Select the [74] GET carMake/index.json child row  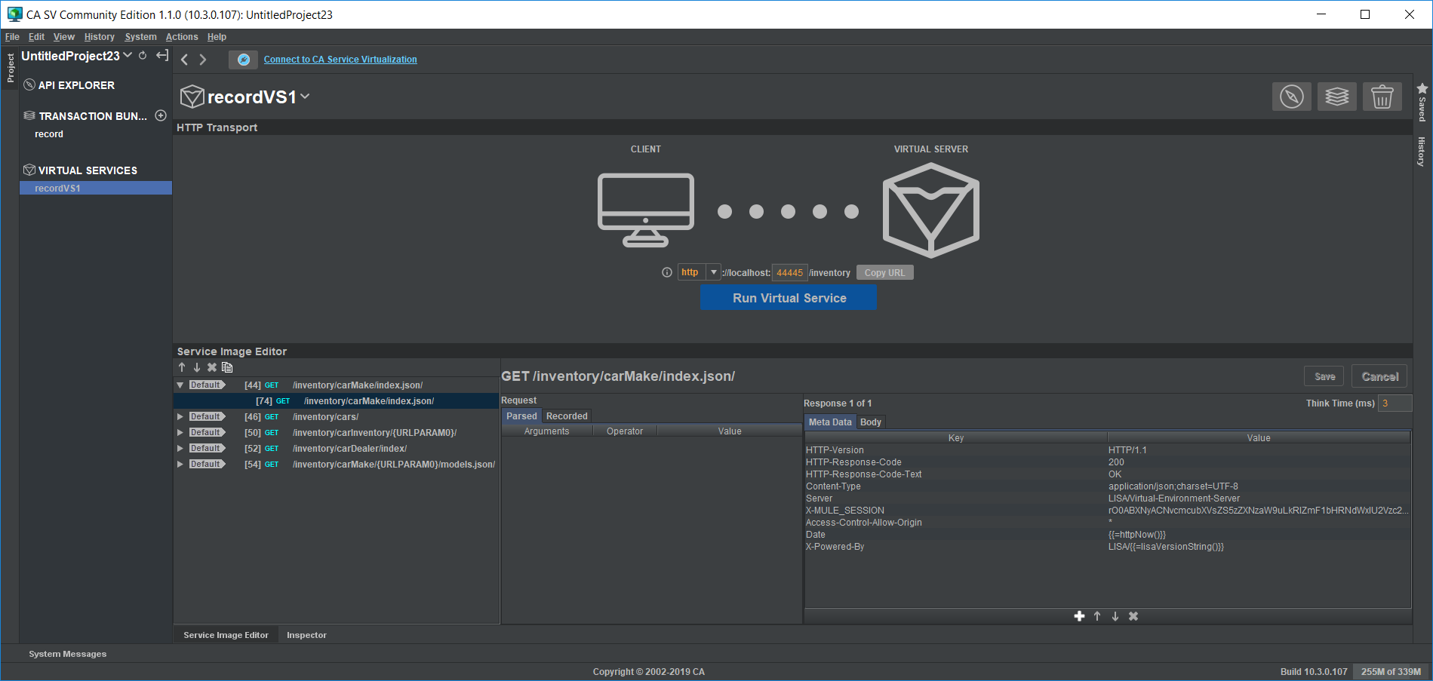click(337, 400)
